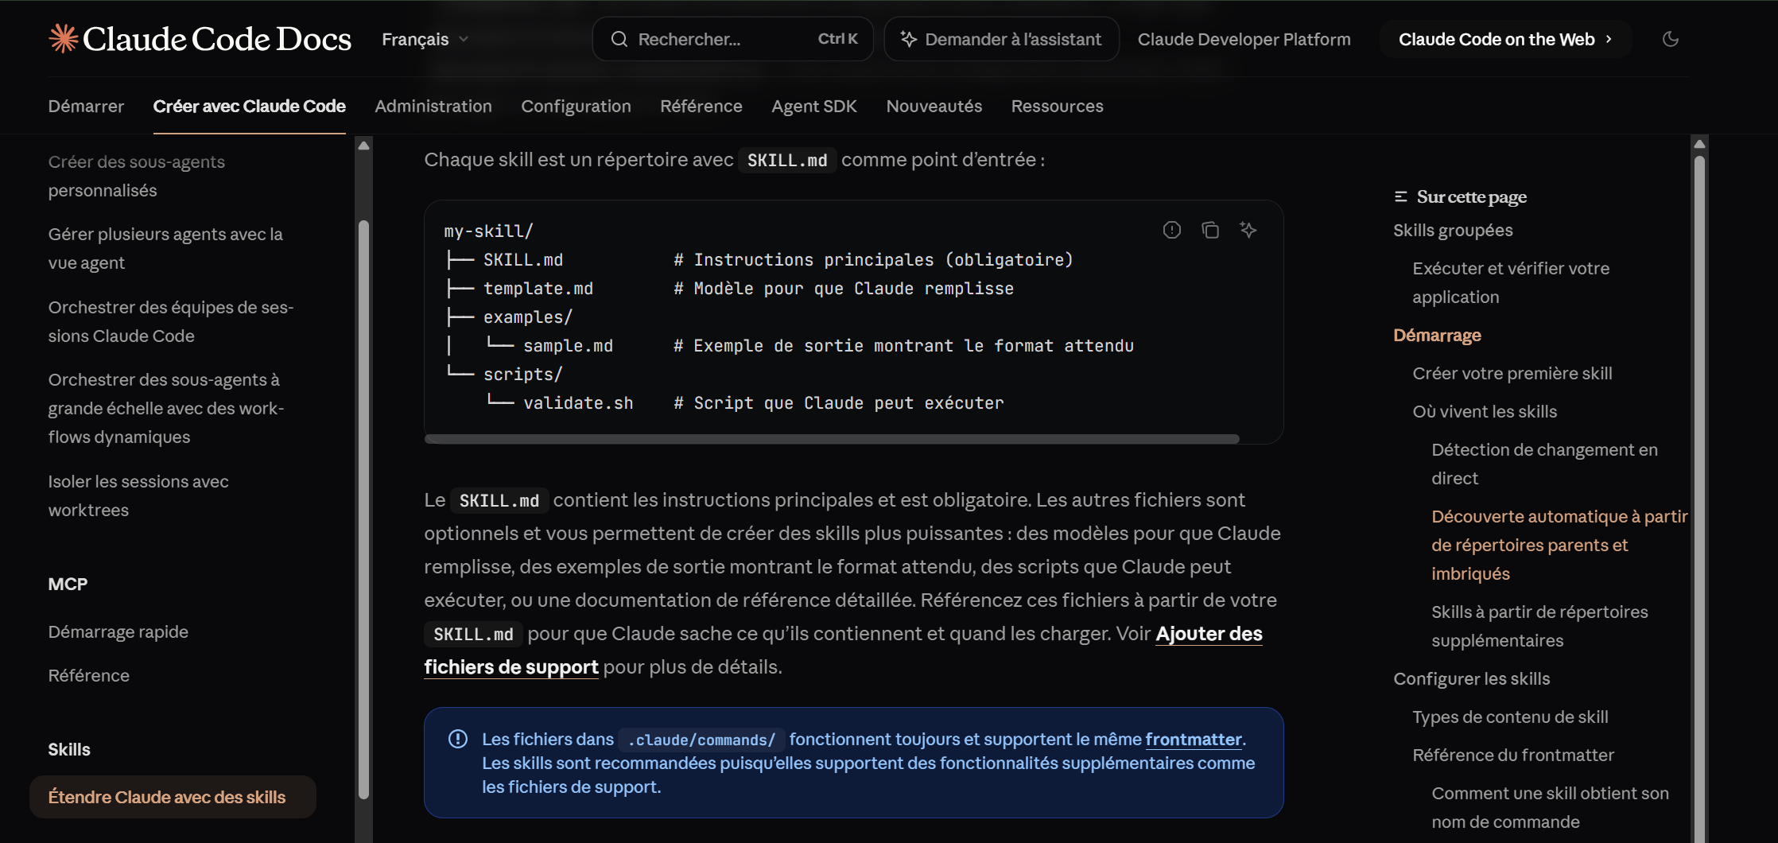Click the Claude Code Docs starburst logo
The width and height of the screenshot is (1778, 843).
pos(64,38)
